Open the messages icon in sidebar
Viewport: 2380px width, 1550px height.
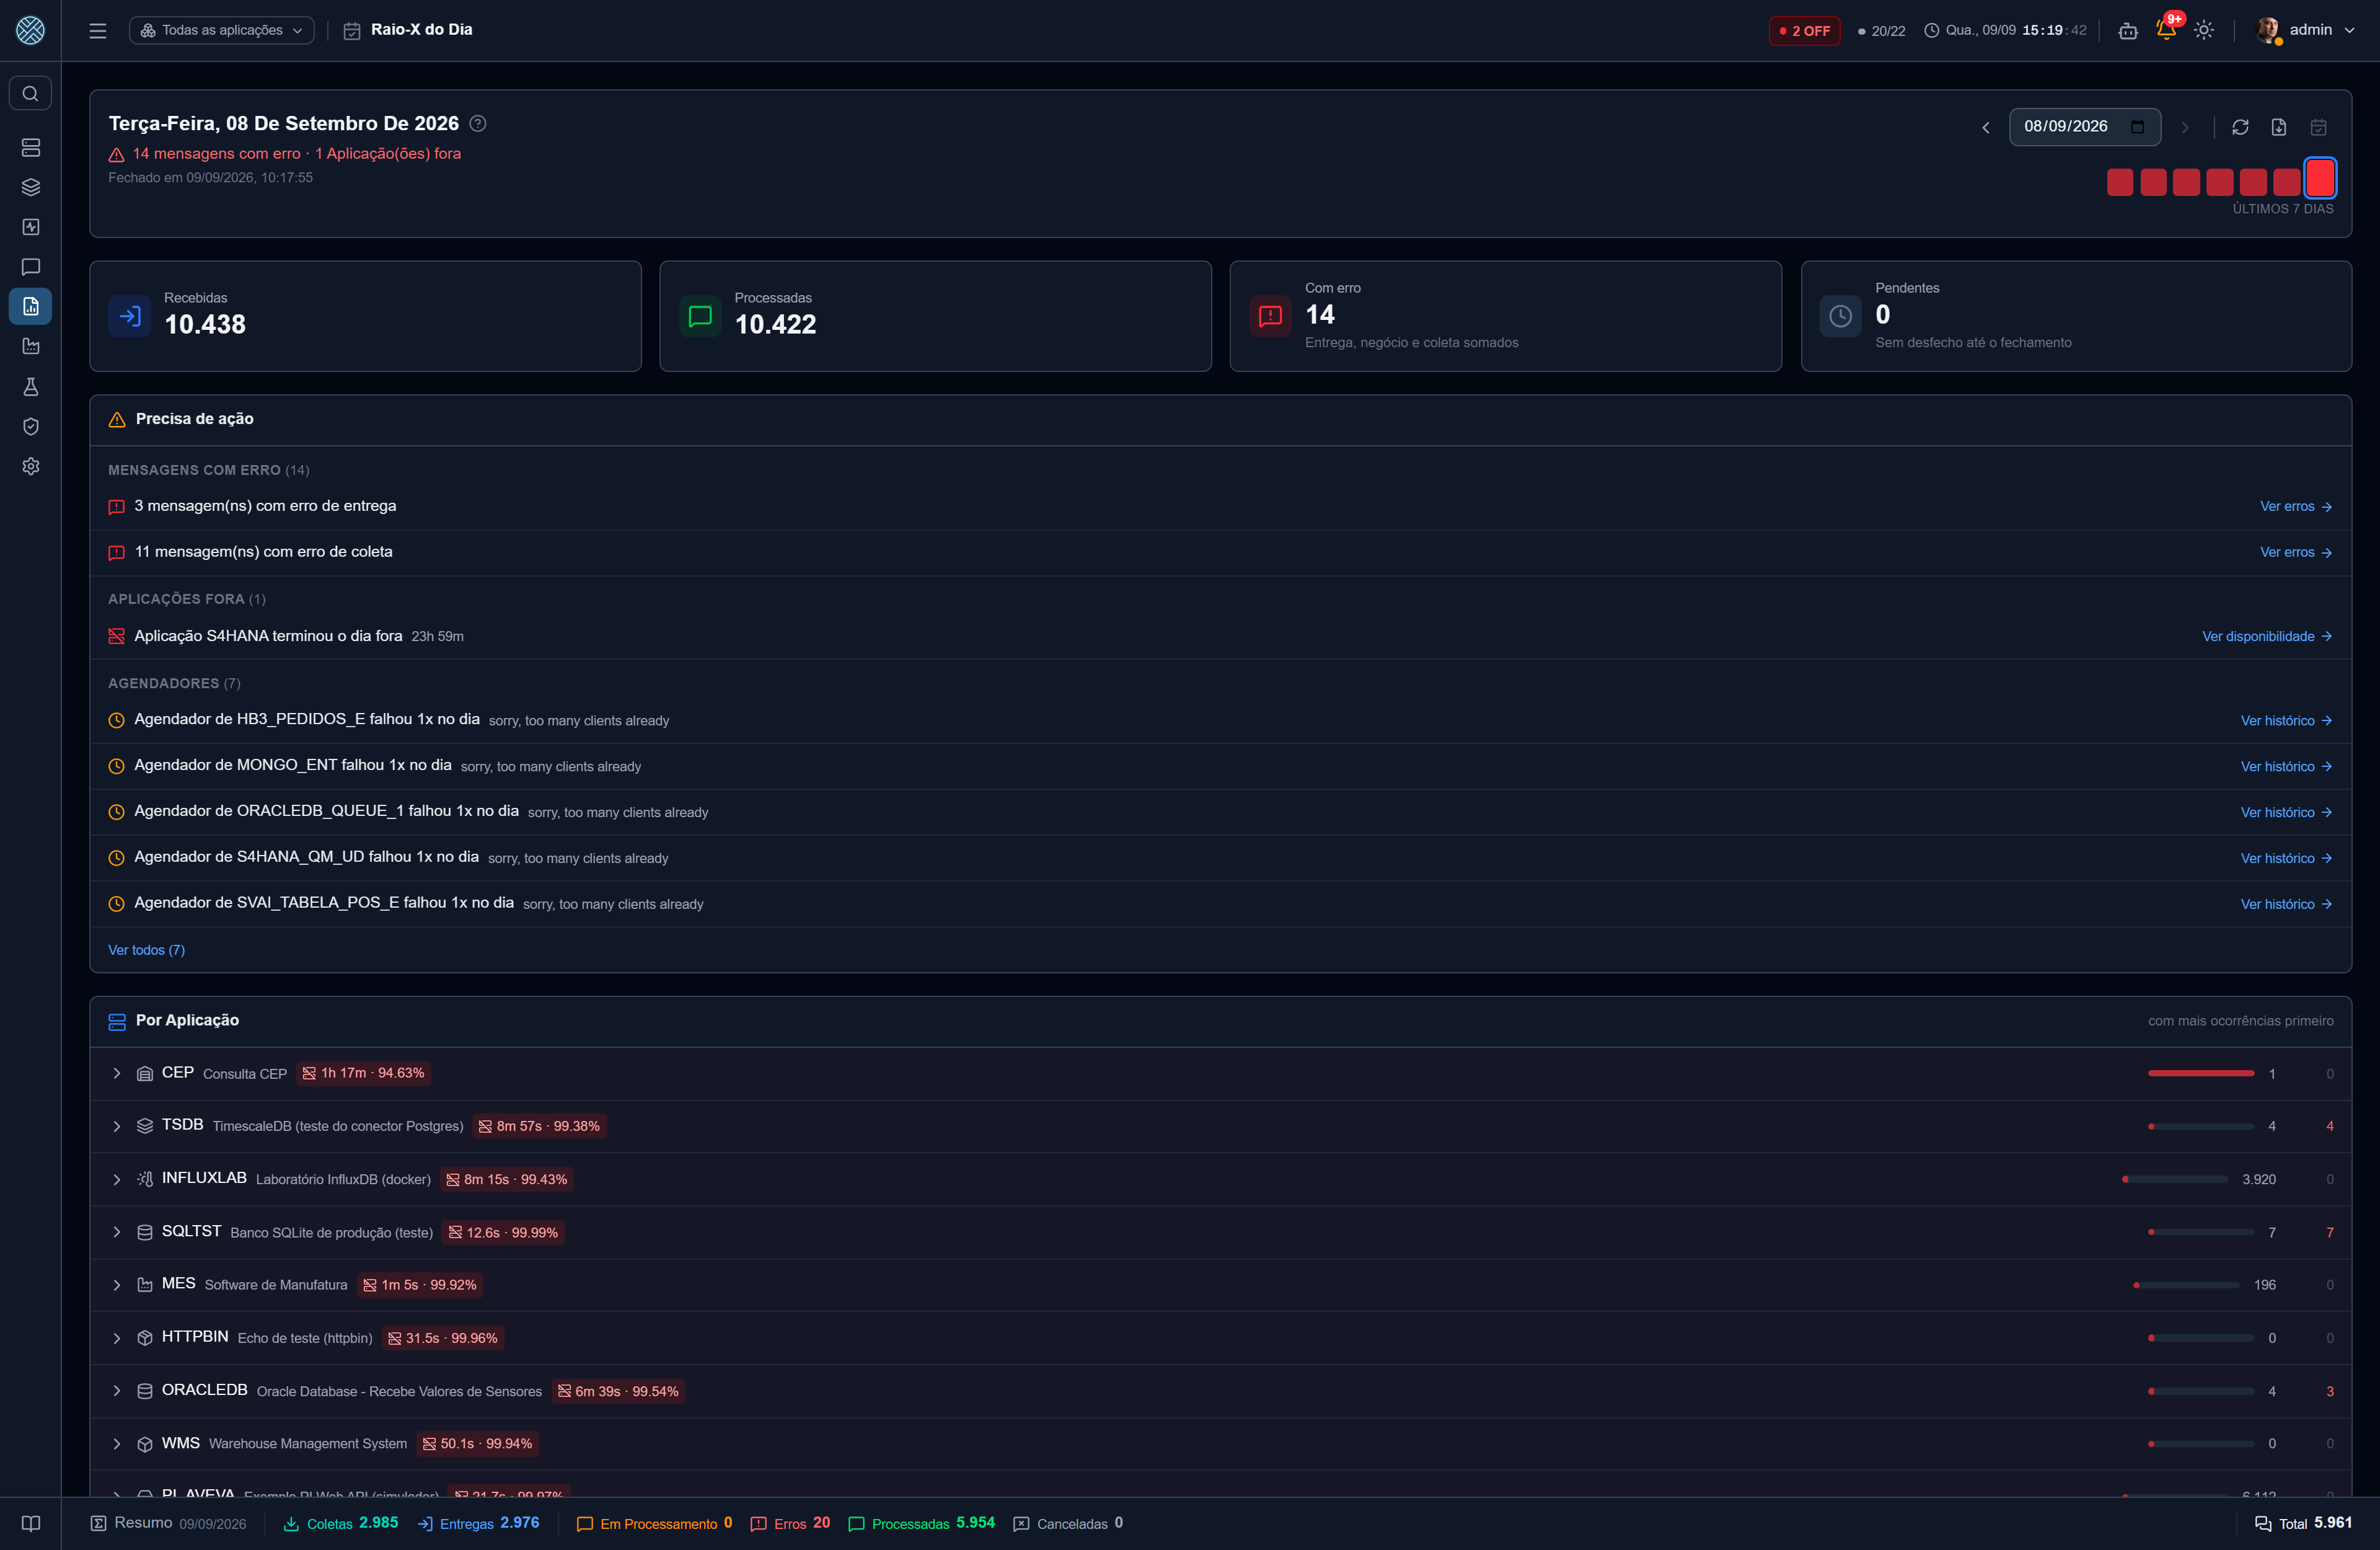click(30, 267)
